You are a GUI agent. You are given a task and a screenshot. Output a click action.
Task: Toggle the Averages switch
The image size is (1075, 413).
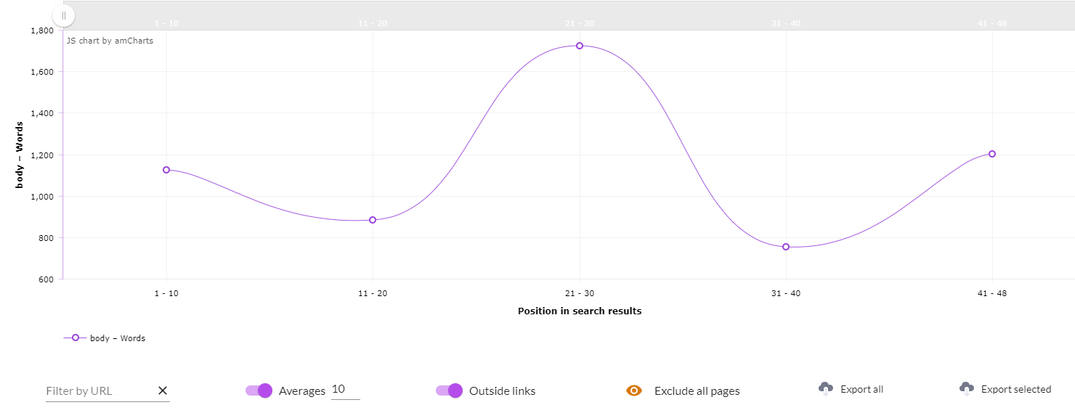(259, 390)
